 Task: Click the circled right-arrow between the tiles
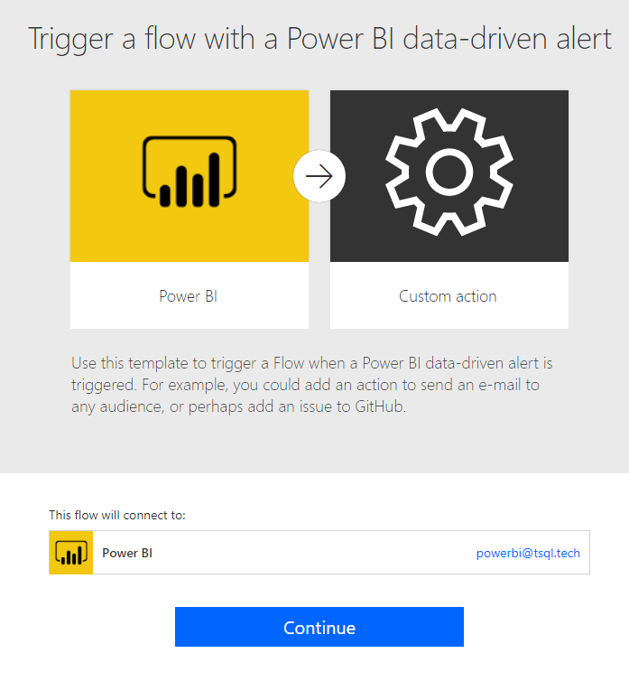tap(319, 176)
